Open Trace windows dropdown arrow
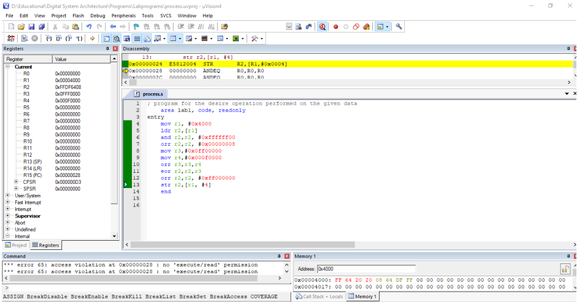The height and width of the screenshot is (302, 585). coord(227,39)
